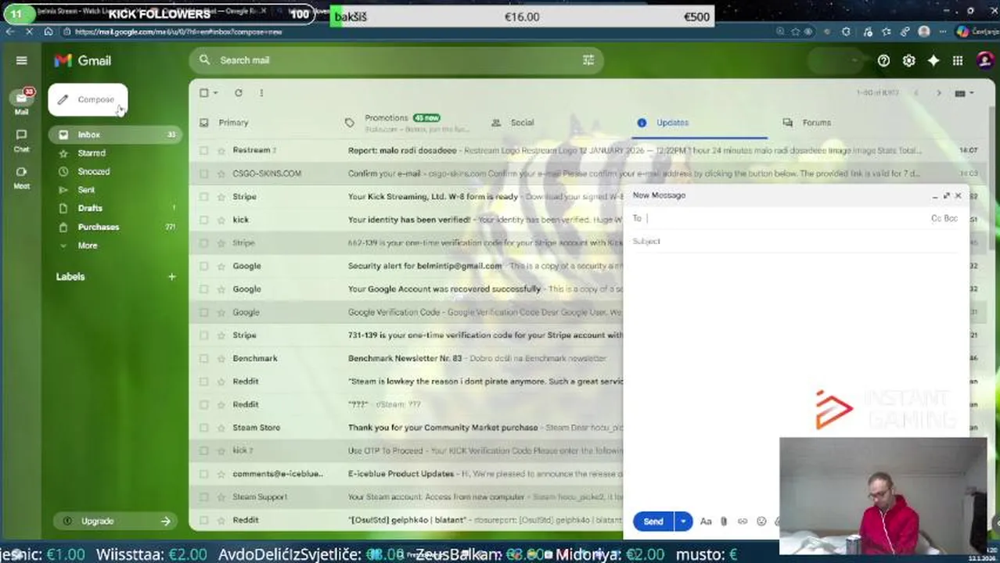Open Chat in the left rail
This screenshot has height=563, width=1000.
22,139
